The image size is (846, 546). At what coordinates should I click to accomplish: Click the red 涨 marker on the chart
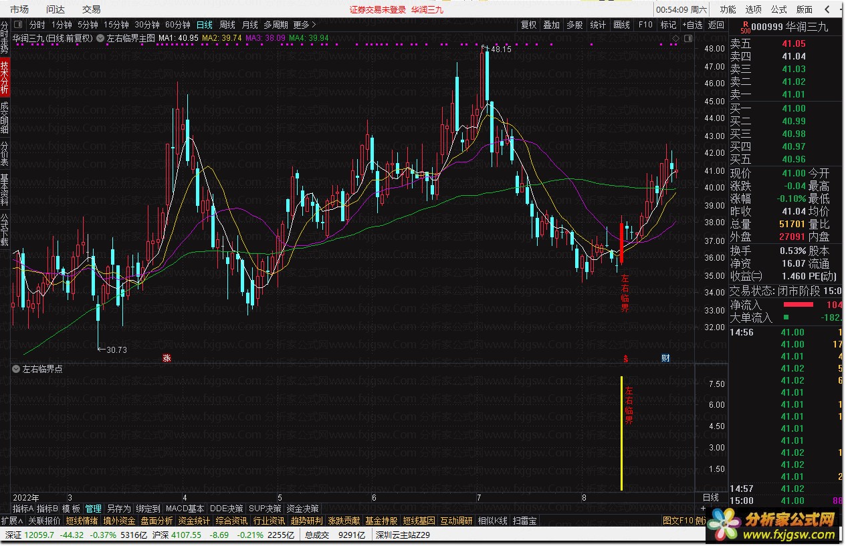(x=167, y=358)
